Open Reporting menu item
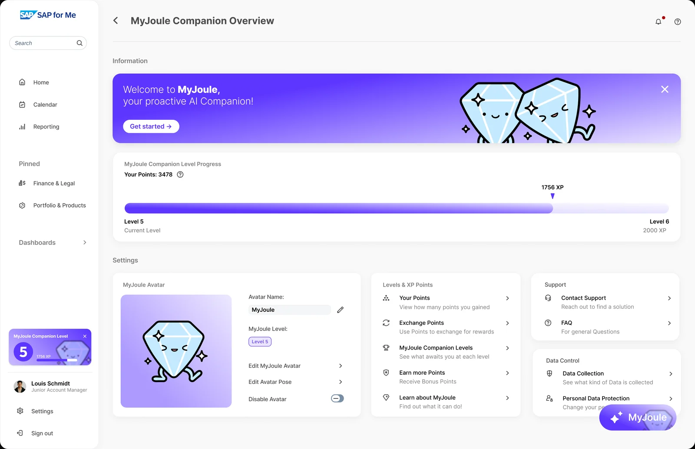 [46, 127]
